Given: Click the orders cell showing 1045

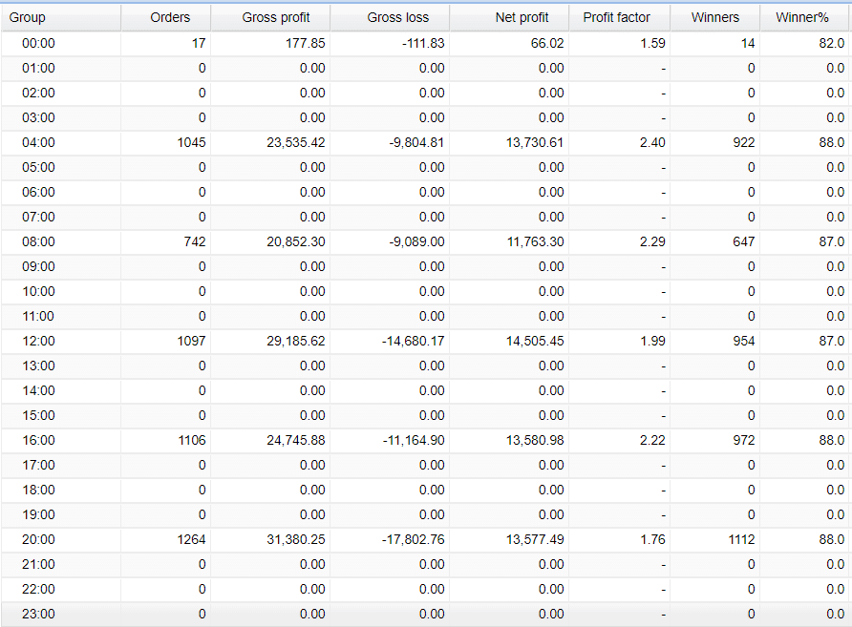Looking at the screenshot, I should click(190, 142).
